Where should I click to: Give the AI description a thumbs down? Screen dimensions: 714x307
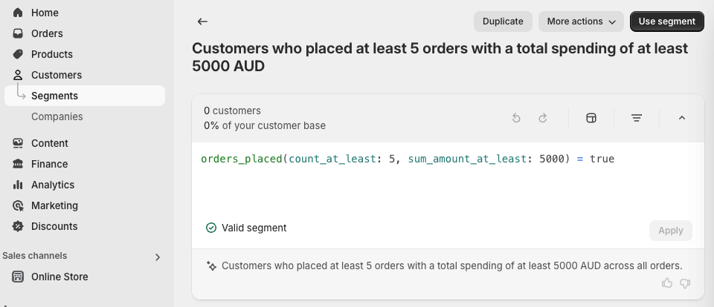coord(685,283)
